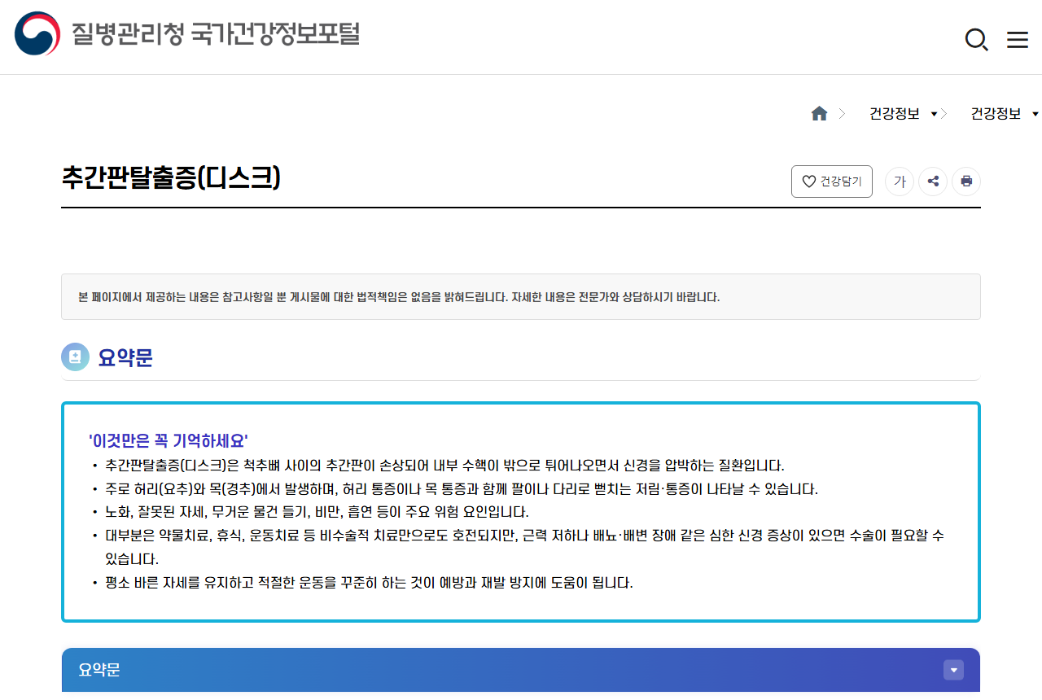
Task: Click bullet about 척추뼈 사이의 추간판 손상
Action: click(444, 466)
